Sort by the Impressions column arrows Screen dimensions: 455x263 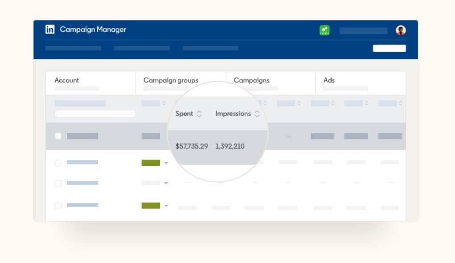point(257,114)
